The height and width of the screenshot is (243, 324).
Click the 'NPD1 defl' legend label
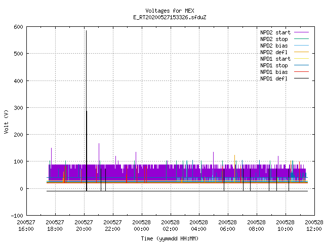(274, 79)
